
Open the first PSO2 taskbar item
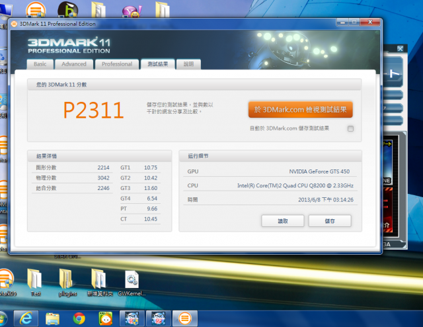132,318
